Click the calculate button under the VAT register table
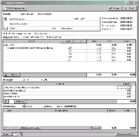 click(x=14, y=75)
